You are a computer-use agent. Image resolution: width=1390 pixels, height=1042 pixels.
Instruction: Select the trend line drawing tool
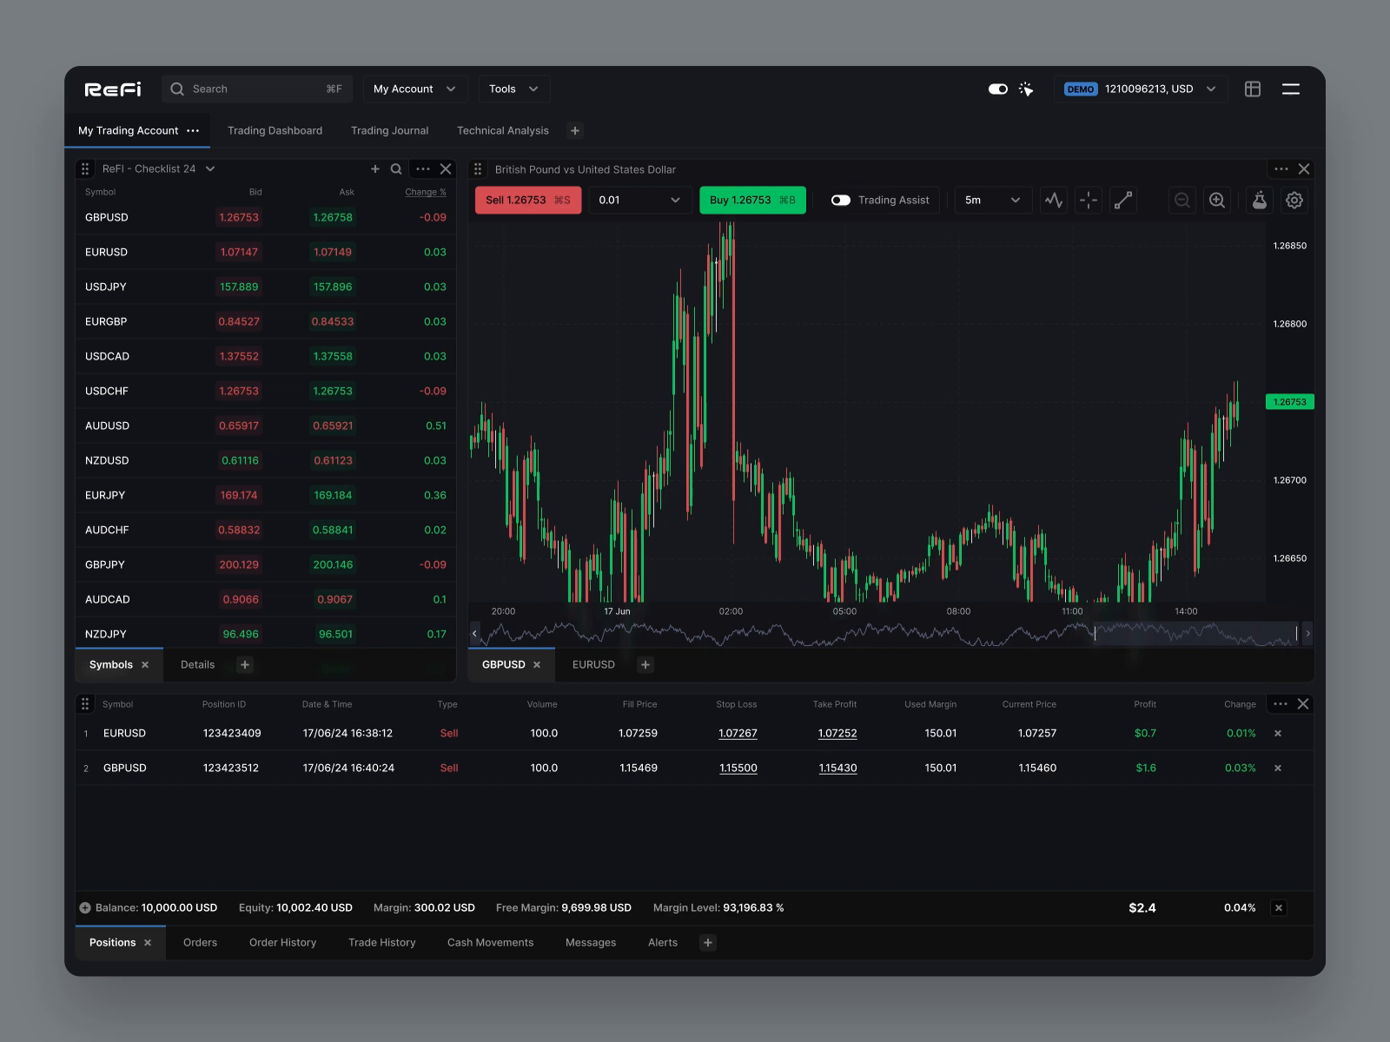[x=1123, y=201]
